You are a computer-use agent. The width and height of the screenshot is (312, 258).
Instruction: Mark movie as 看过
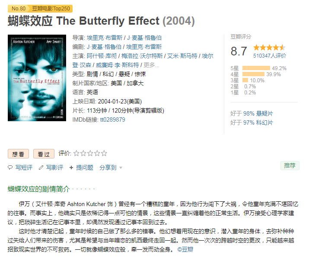pyautogui.click(x=44, y=154)
